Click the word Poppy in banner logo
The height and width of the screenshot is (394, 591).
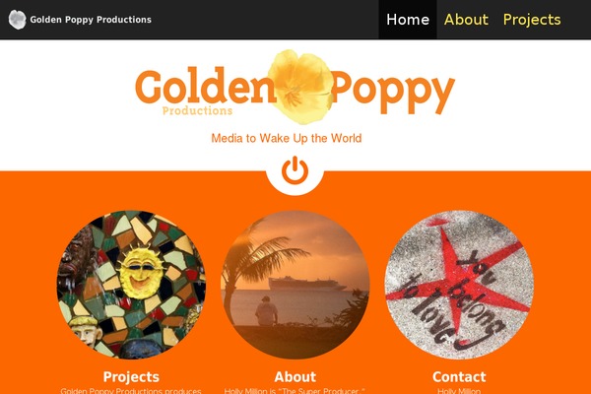coord(393,93)
